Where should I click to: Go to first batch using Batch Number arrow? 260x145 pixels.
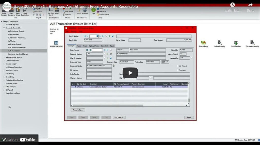tap(85, 36)
